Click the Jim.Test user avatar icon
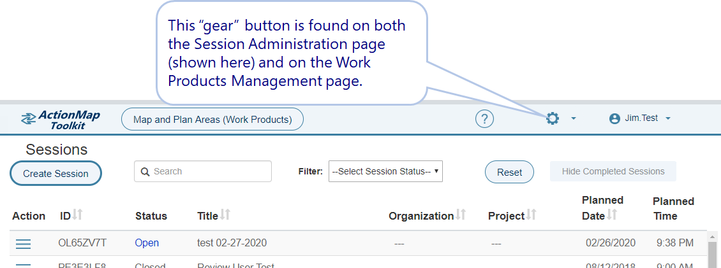 [614, 118]
